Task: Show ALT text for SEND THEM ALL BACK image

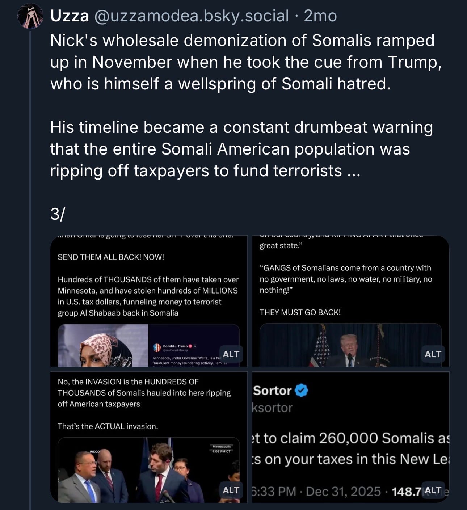Action: point(231,354)
